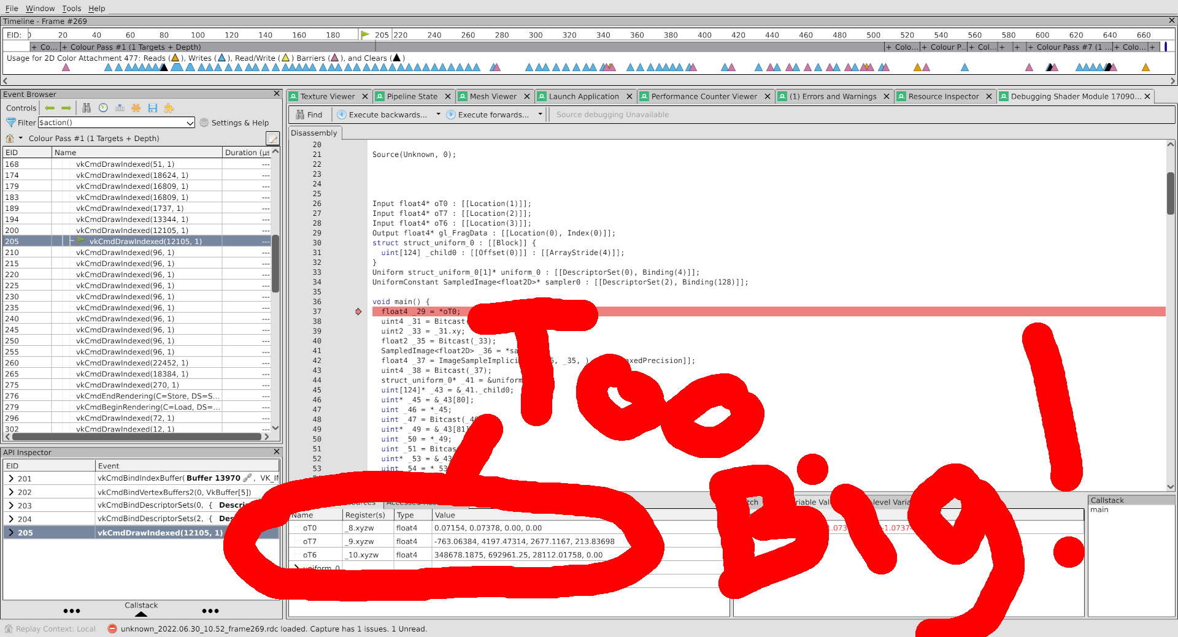Open the Execute forwards dropdown arrow

click(540, 115)
